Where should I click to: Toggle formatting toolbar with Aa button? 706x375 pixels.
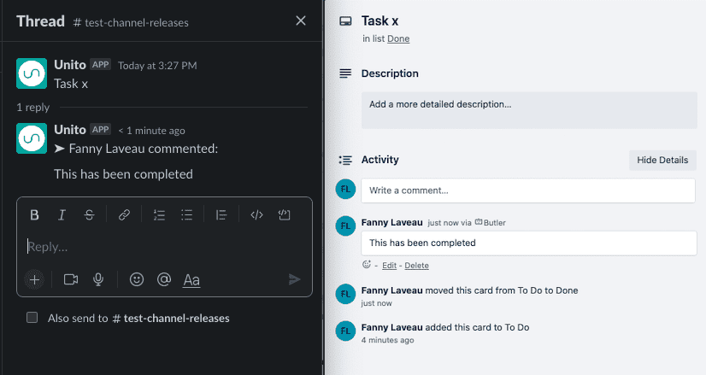click(x=191, y=280)
